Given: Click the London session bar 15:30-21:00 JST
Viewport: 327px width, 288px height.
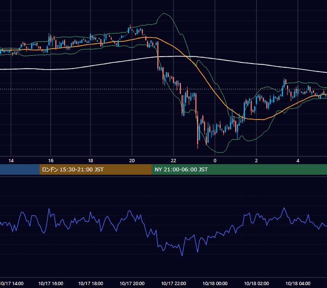Looking at the screenshot, I should (96, 169).
